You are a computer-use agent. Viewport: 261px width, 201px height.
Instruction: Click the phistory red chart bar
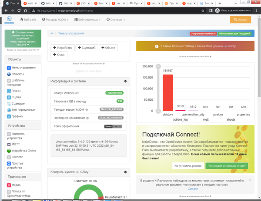pos(167,93)
